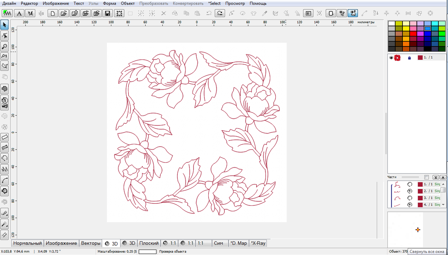Click the Свернуть все окна button
448x255 pixels.
427,252
